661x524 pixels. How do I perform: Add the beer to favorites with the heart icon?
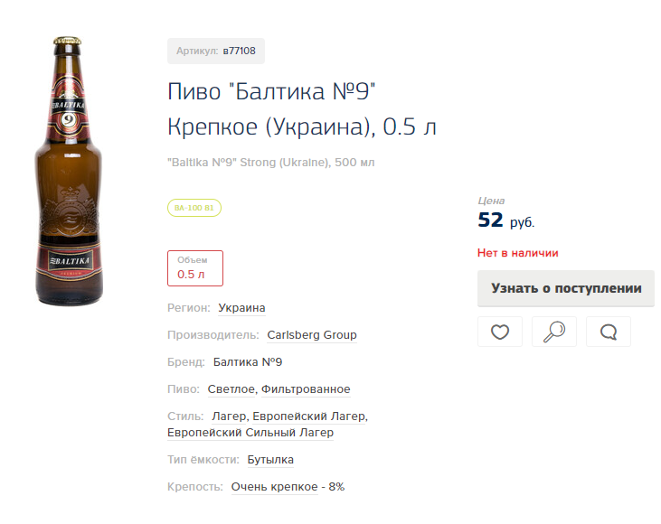(x=500, y=332)
